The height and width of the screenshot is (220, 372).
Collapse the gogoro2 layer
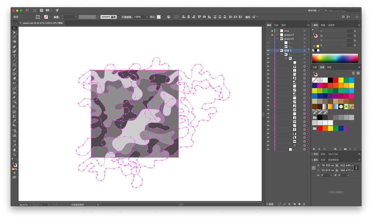coord(277,39)
